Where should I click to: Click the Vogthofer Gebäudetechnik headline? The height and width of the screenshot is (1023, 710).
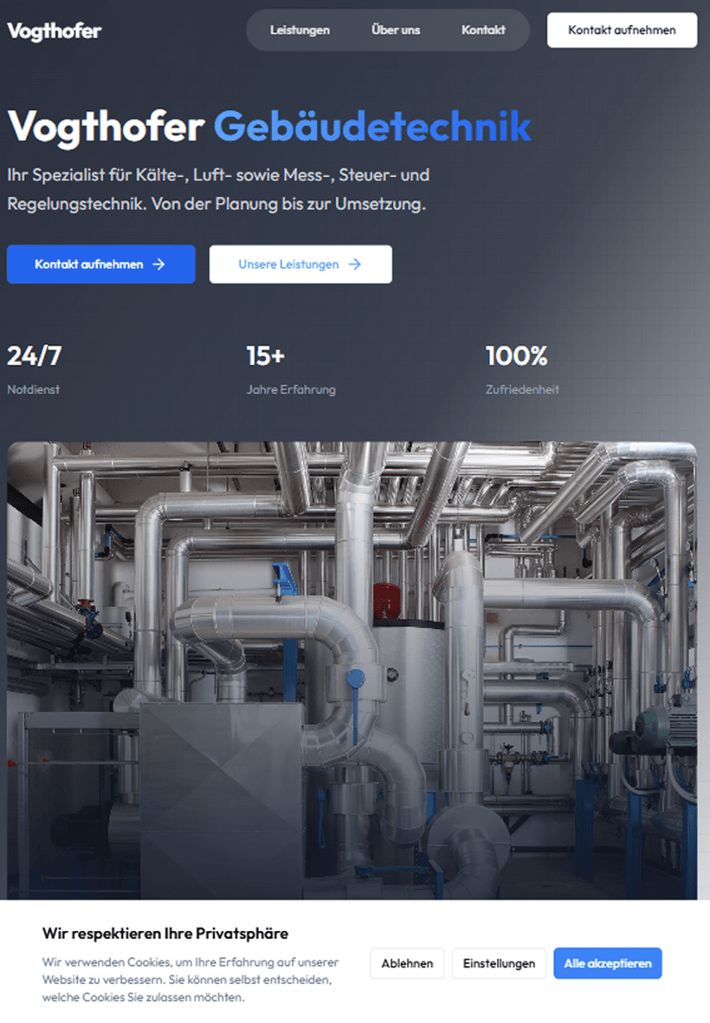click(x=268, y=128)
